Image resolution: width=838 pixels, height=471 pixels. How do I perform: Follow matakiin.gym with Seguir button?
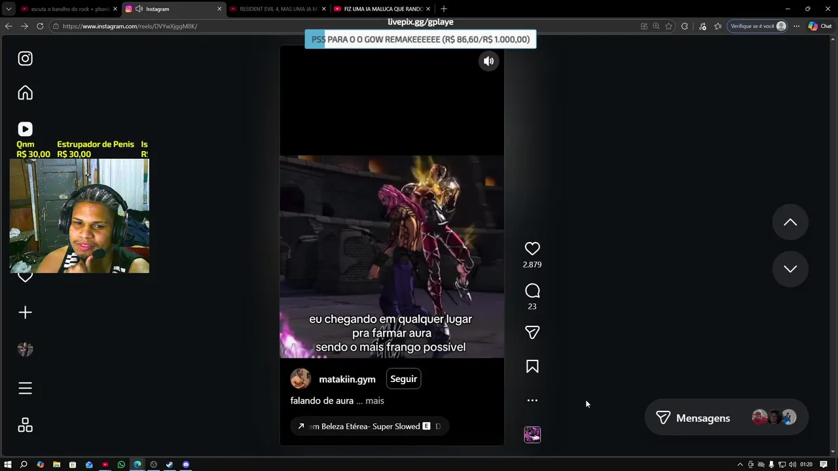pyautogui.click(x=403, y=379)
